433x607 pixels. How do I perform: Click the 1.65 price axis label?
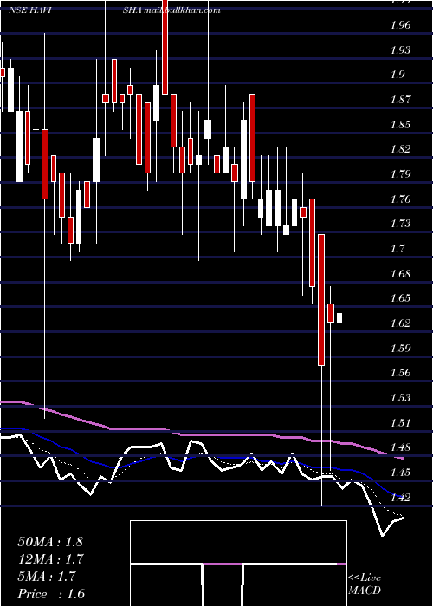[x=403, y=298]
